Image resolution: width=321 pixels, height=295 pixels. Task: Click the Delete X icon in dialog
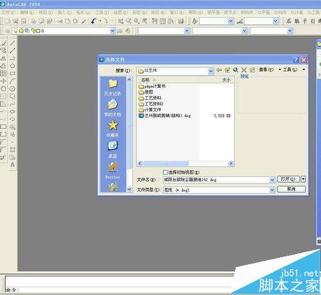[244, 70]
